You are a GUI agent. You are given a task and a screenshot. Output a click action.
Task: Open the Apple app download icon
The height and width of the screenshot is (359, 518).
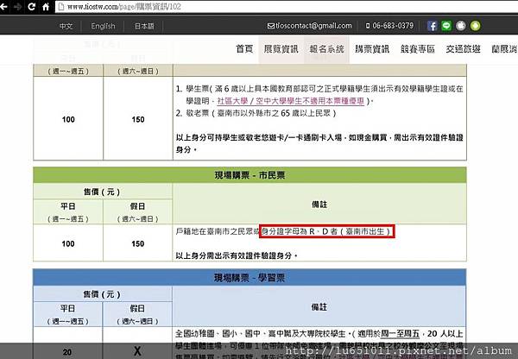(461, 26)
